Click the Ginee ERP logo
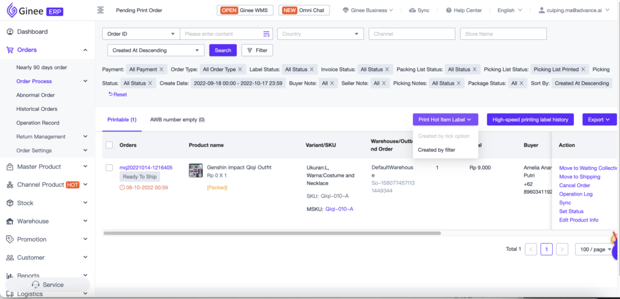Screen dimensions: 620x299 point(35,10)
